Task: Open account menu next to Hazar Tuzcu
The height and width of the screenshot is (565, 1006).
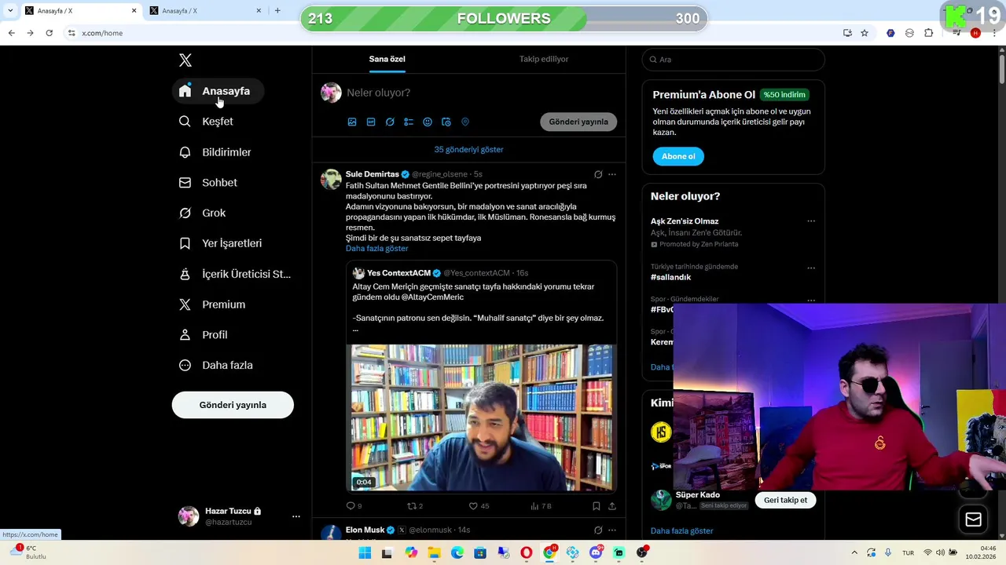Action: pos(296,516)
